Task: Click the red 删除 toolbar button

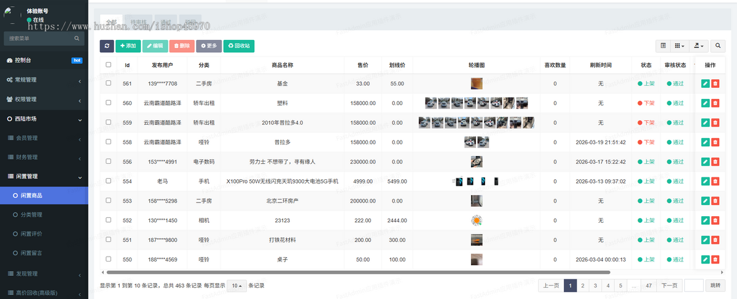Action: tap(182, 45)
